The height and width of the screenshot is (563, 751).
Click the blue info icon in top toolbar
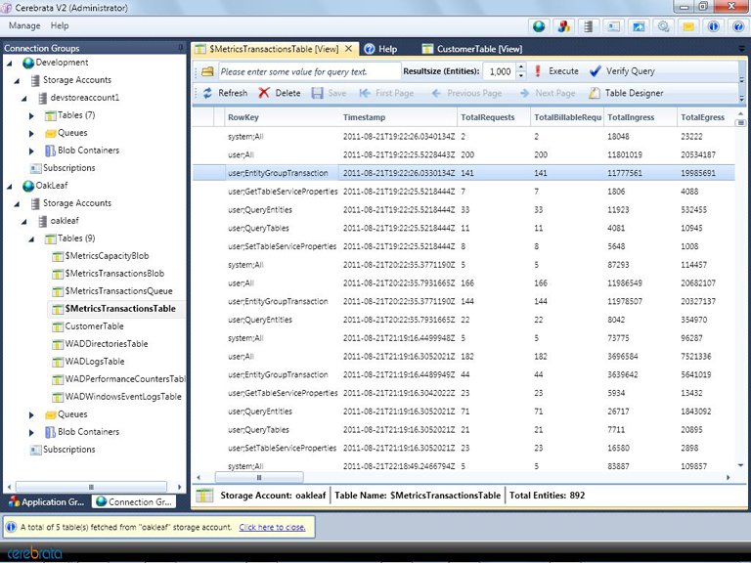coord(713,26)
